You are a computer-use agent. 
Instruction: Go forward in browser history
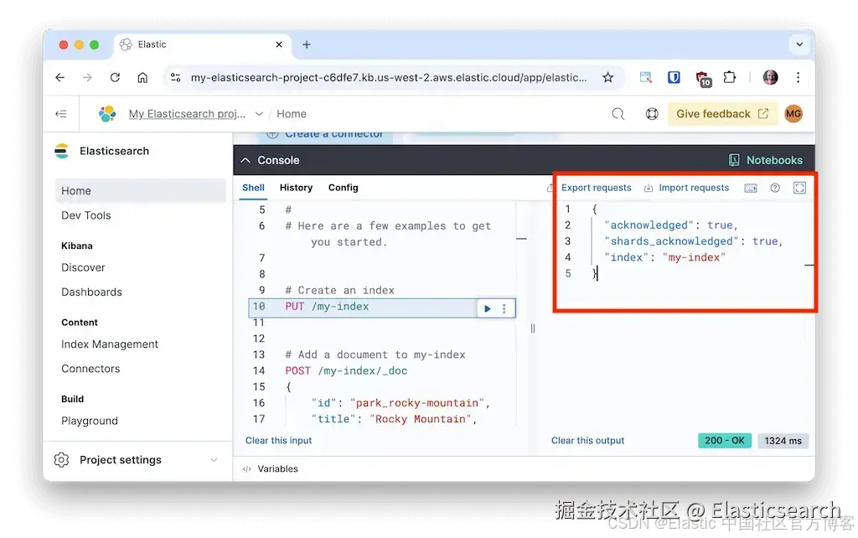pos(87,78)
